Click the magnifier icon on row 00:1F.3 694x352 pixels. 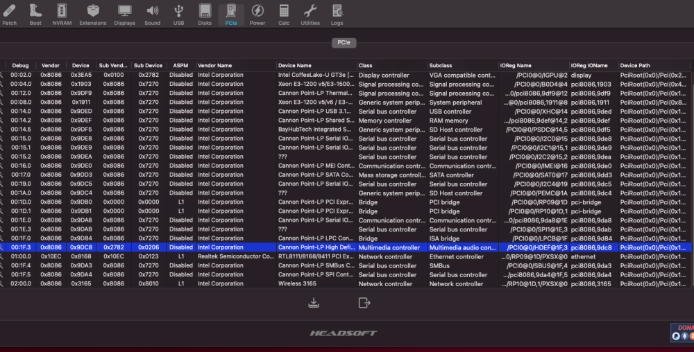[x=2, y=247]
